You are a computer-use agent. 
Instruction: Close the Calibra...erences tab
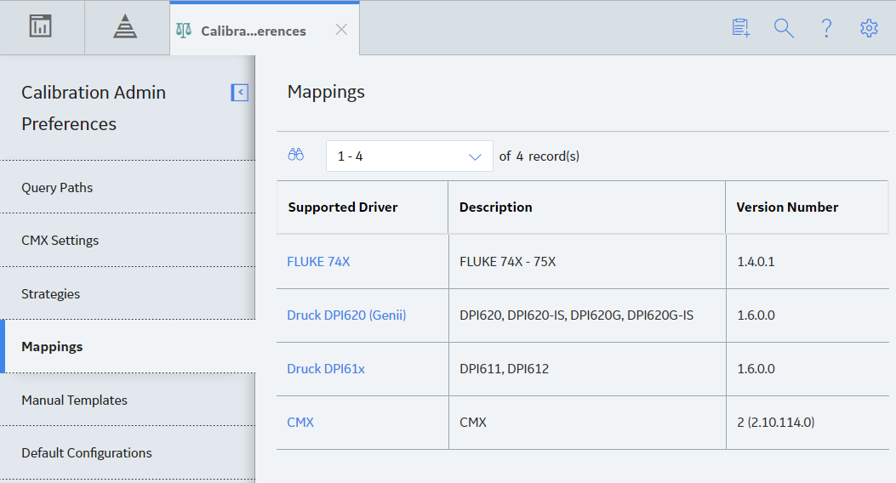click(x=341, y=30)
